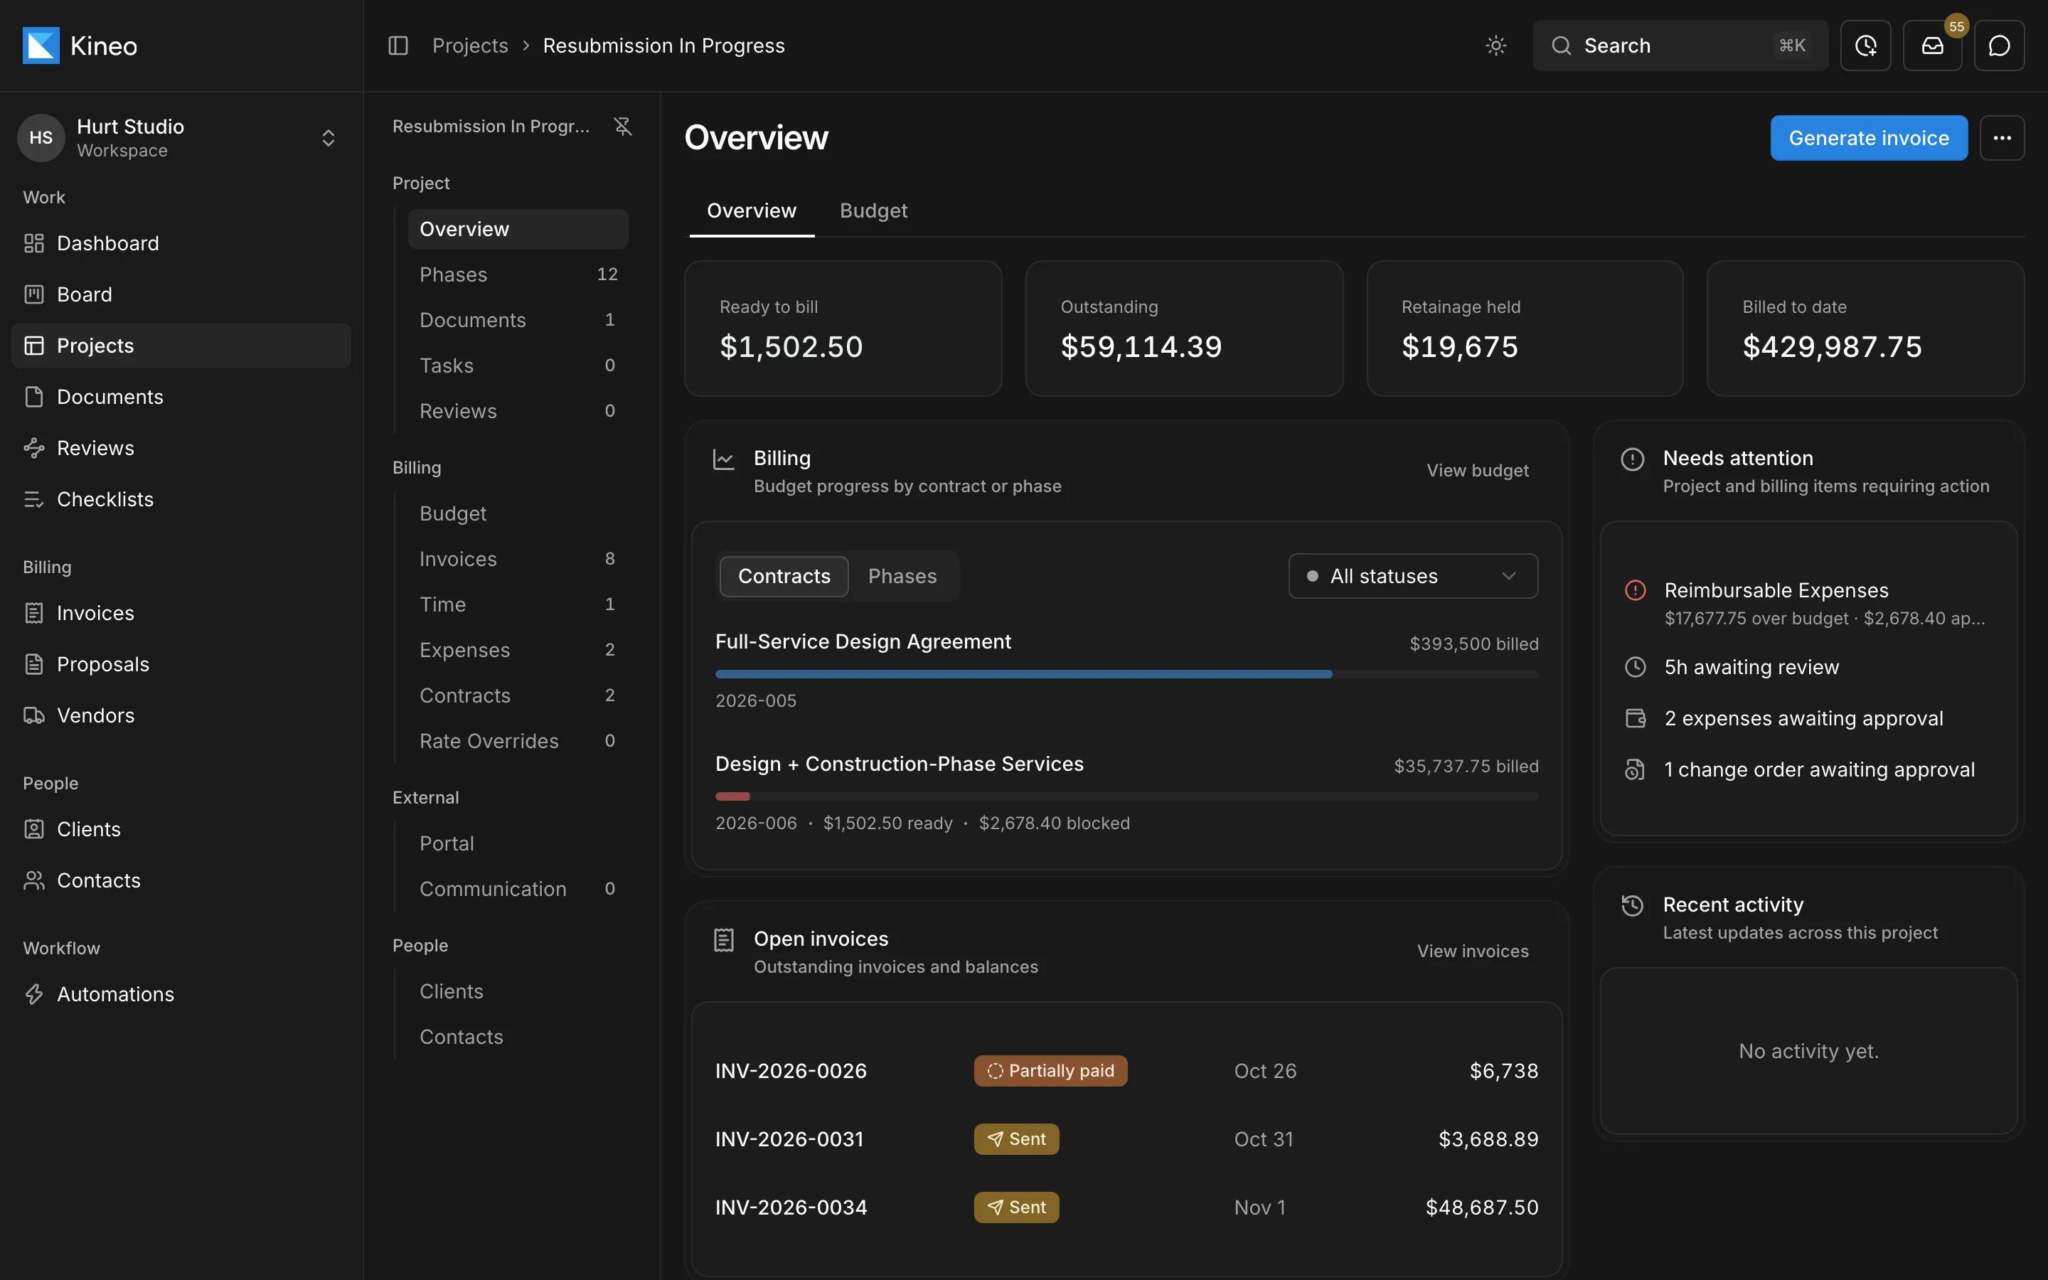Click the HS workspace avatar
The width and height of the screenshot is (2048, 1280).
pyautogui.click(x=41, y=138)
